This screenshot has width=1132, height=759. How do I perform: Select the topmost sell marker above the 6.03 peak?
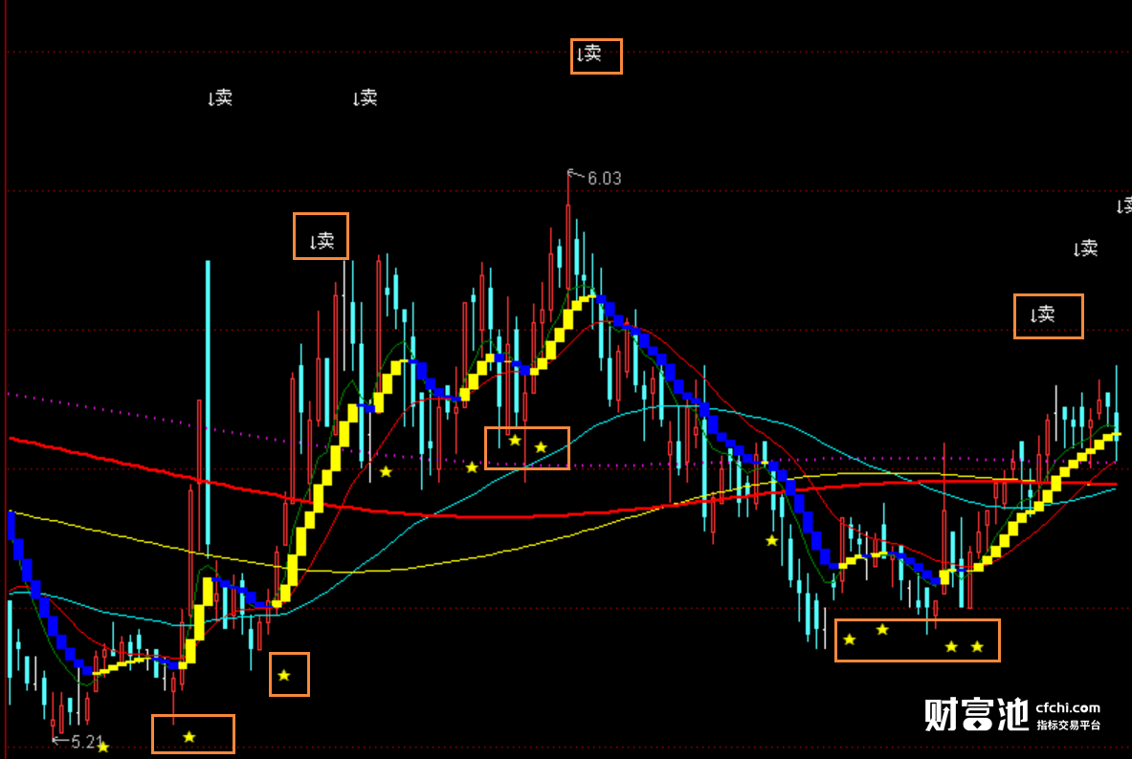click(589, 54)
